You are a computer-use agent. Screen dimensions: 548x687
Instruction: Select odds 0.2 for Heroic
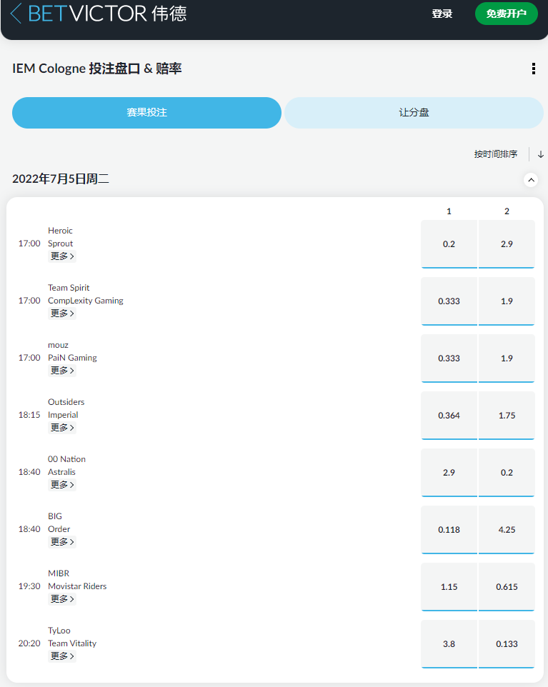point(449,244)
